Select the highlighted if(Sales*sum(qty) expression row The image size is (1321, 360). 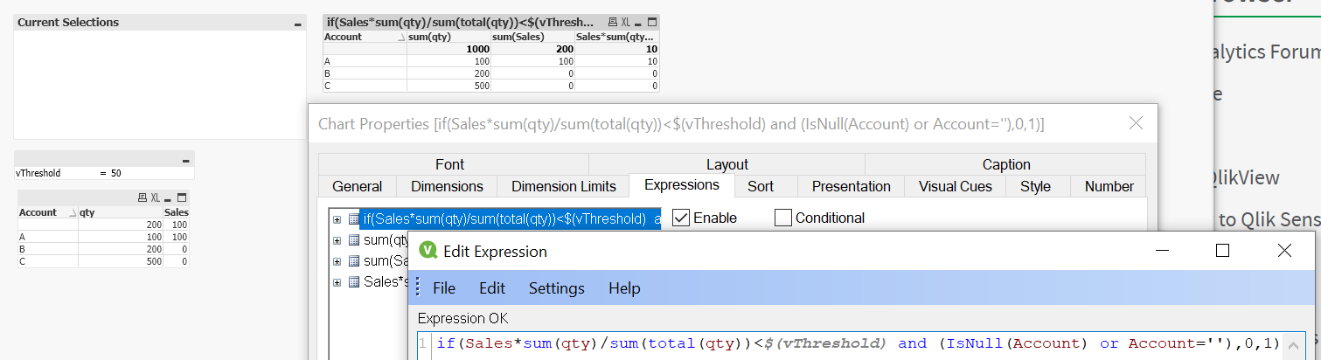coord(511,218)
